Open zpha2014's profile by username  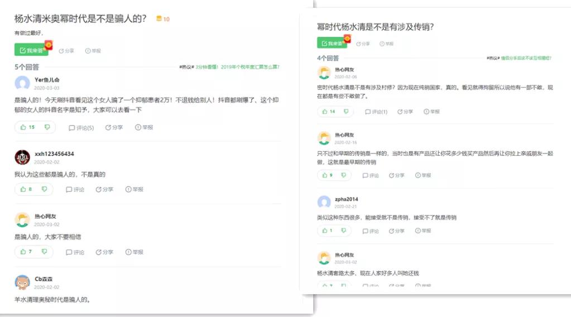click(x=346, y=199)
